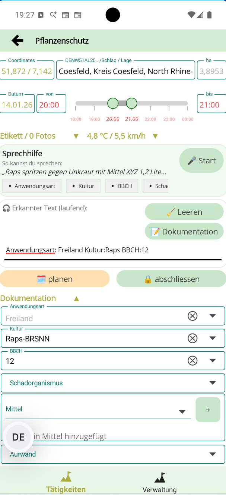The height and width of the screenshot is (495, 226).
Task: Expand the weather details arrow
Action: 155,136
